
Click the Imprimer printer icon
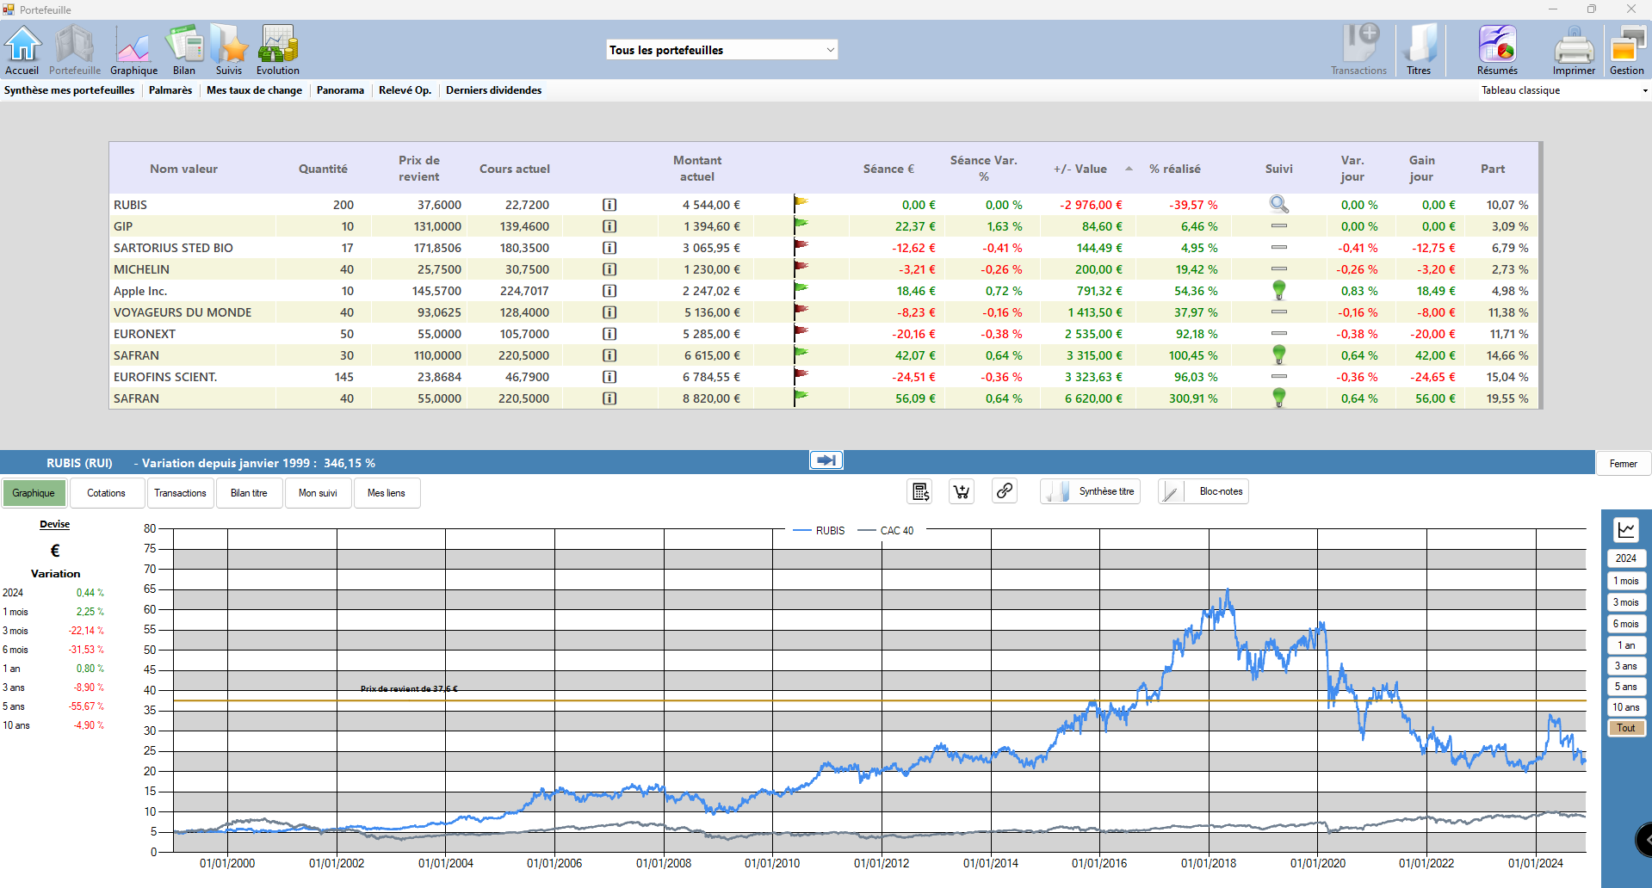[1574, 50]
